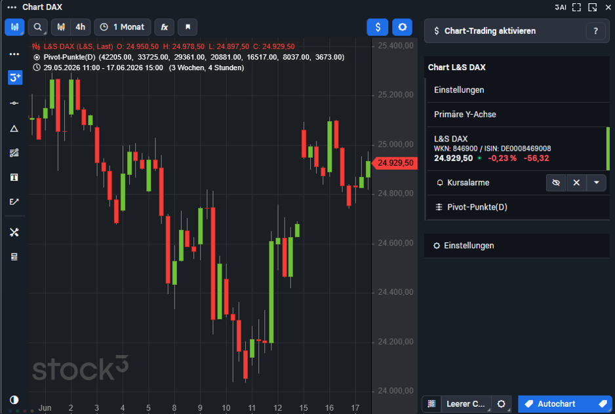
Task: Click the template frame icon near Leerer C...
Action: 431,404
